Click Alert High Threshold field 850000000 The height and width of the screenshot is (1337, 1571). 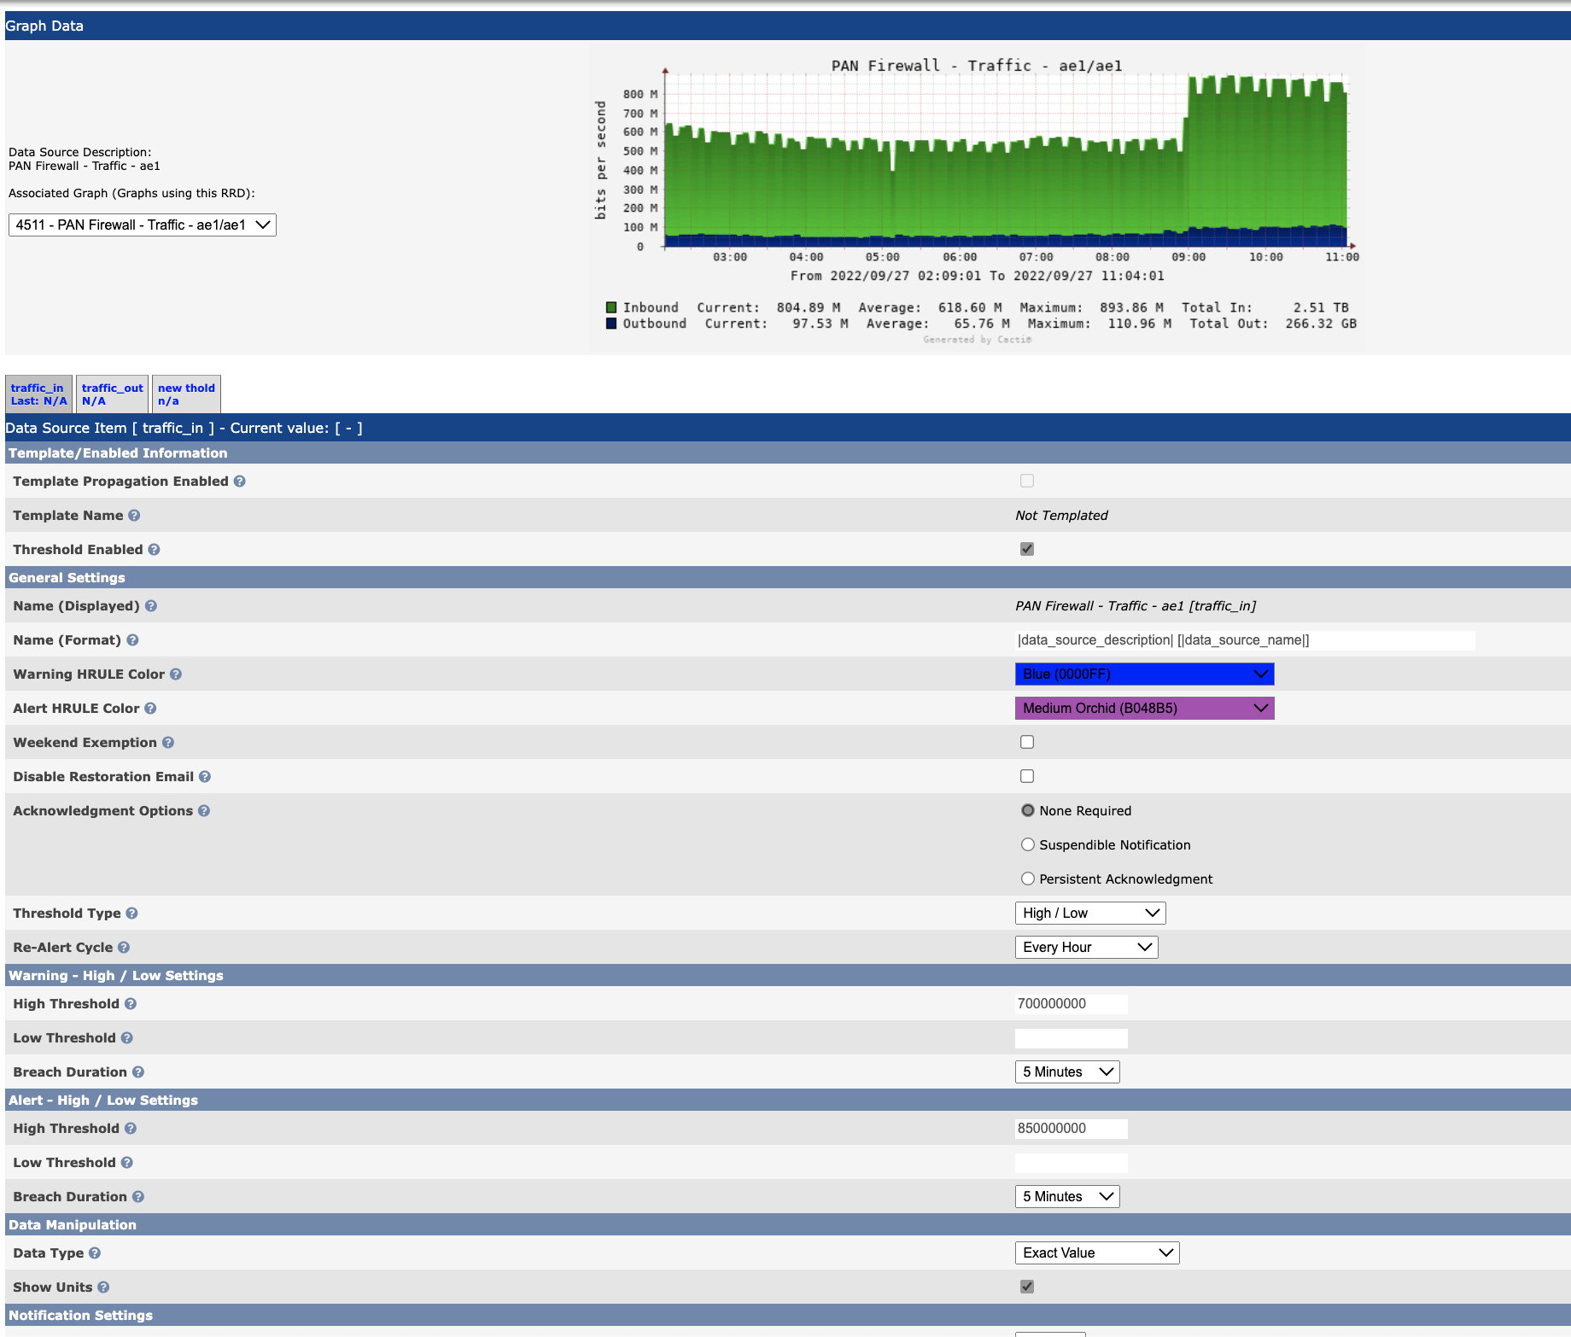point(1072,1129)
